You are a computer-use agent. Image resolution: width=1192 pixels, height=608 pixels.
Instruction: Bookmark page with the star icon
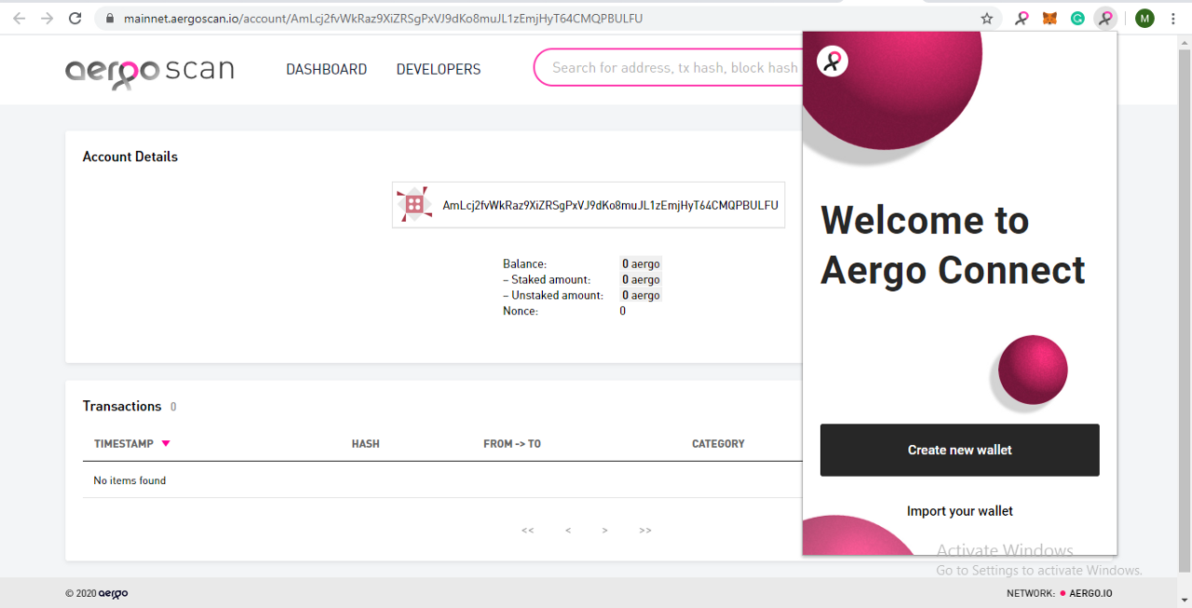click(x=986, y=18)
